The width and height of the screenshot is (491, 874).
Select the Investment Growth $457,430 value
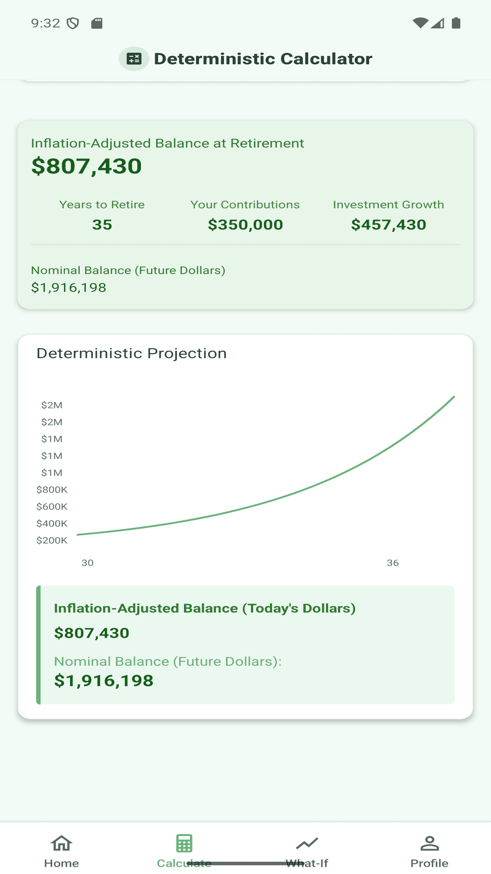388,224
